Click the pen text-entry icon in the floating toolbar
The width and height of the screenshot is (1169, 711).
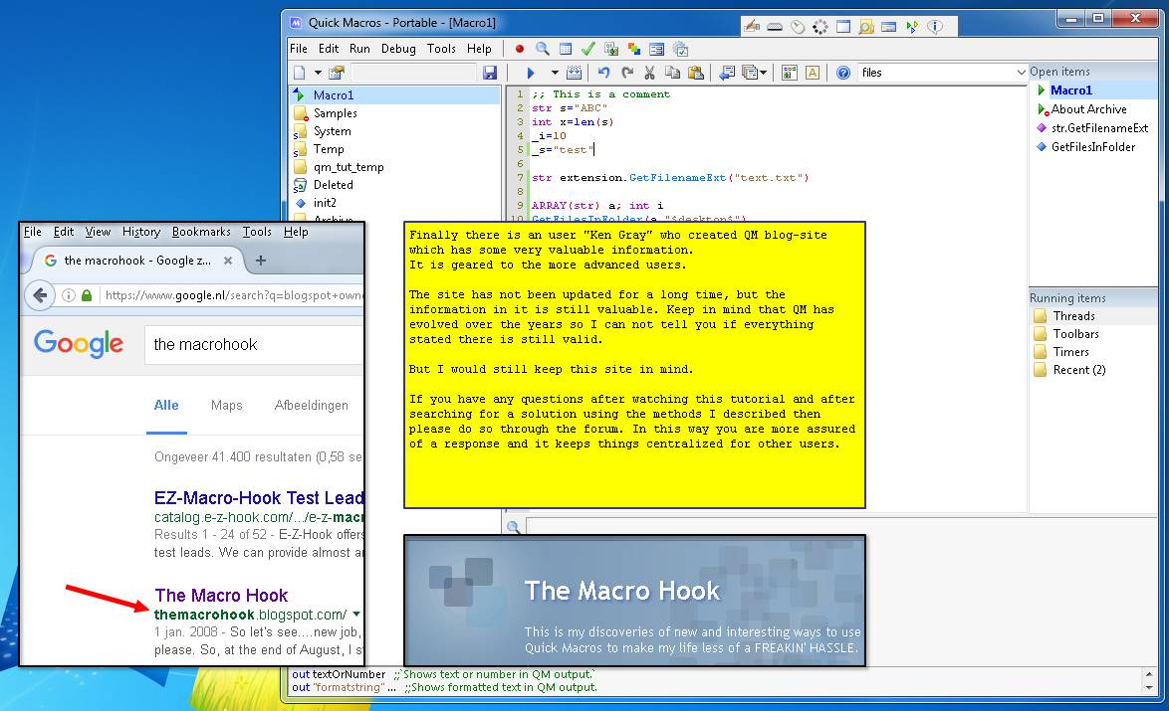[752, 27]
